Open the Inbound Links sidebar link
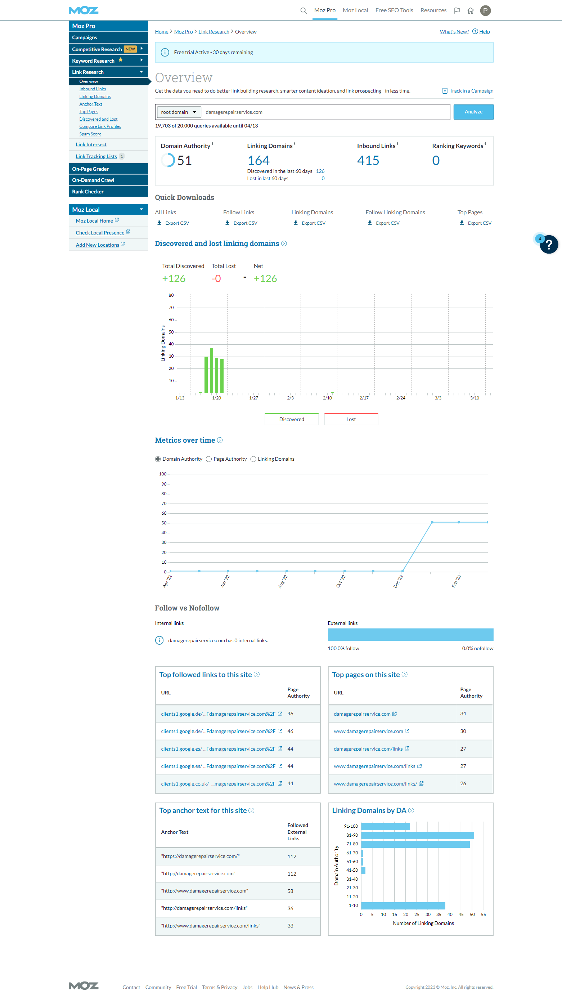Screen dimensions: 562x1006 pyautogui.click(x=93, y=89)
